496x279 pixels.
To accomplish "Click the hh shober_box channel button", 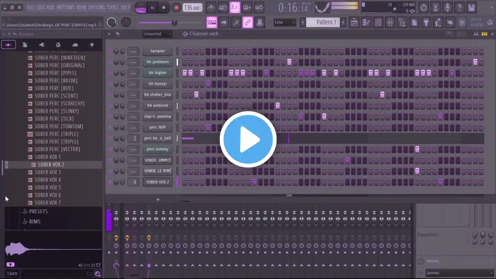I will pos(157,95).
